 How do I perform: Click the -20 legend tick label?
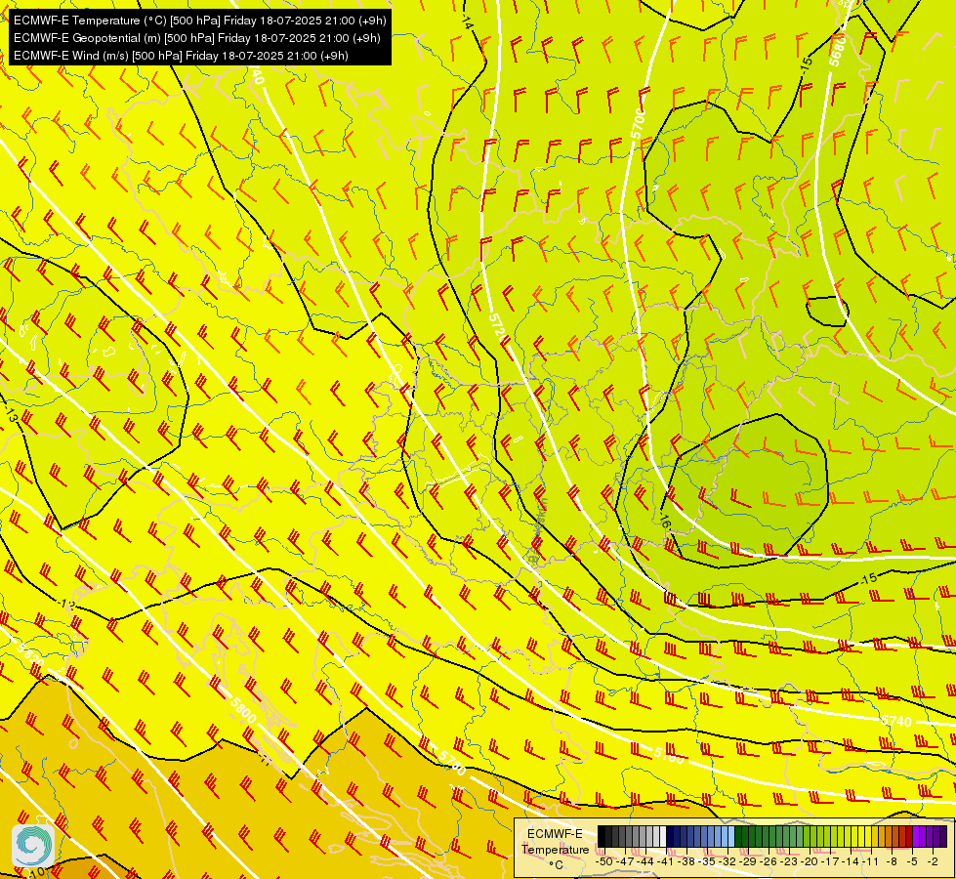(810, 862)
